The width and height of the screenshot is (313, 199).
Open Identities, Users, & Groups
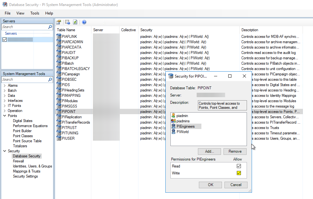coord(32,166)
